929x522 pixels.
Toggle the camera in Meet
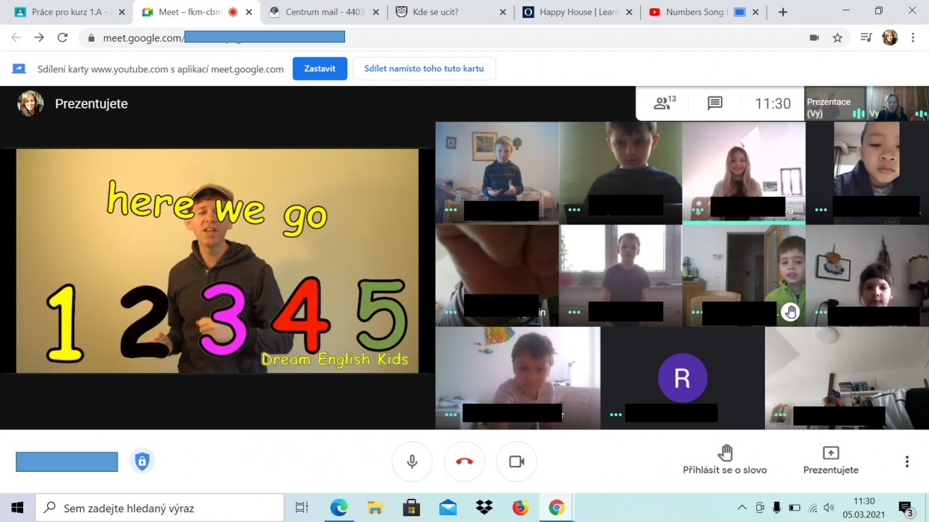point(517,461)
